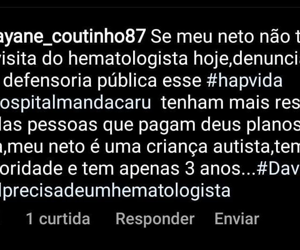
Task: Click the text hoje,denuncia
Action: [247, 59]
